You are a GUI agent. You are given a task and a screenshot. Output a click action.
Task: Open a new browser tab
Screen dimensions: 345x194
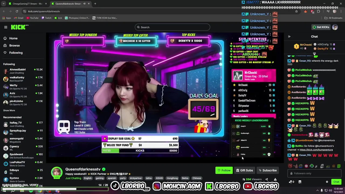95,4
